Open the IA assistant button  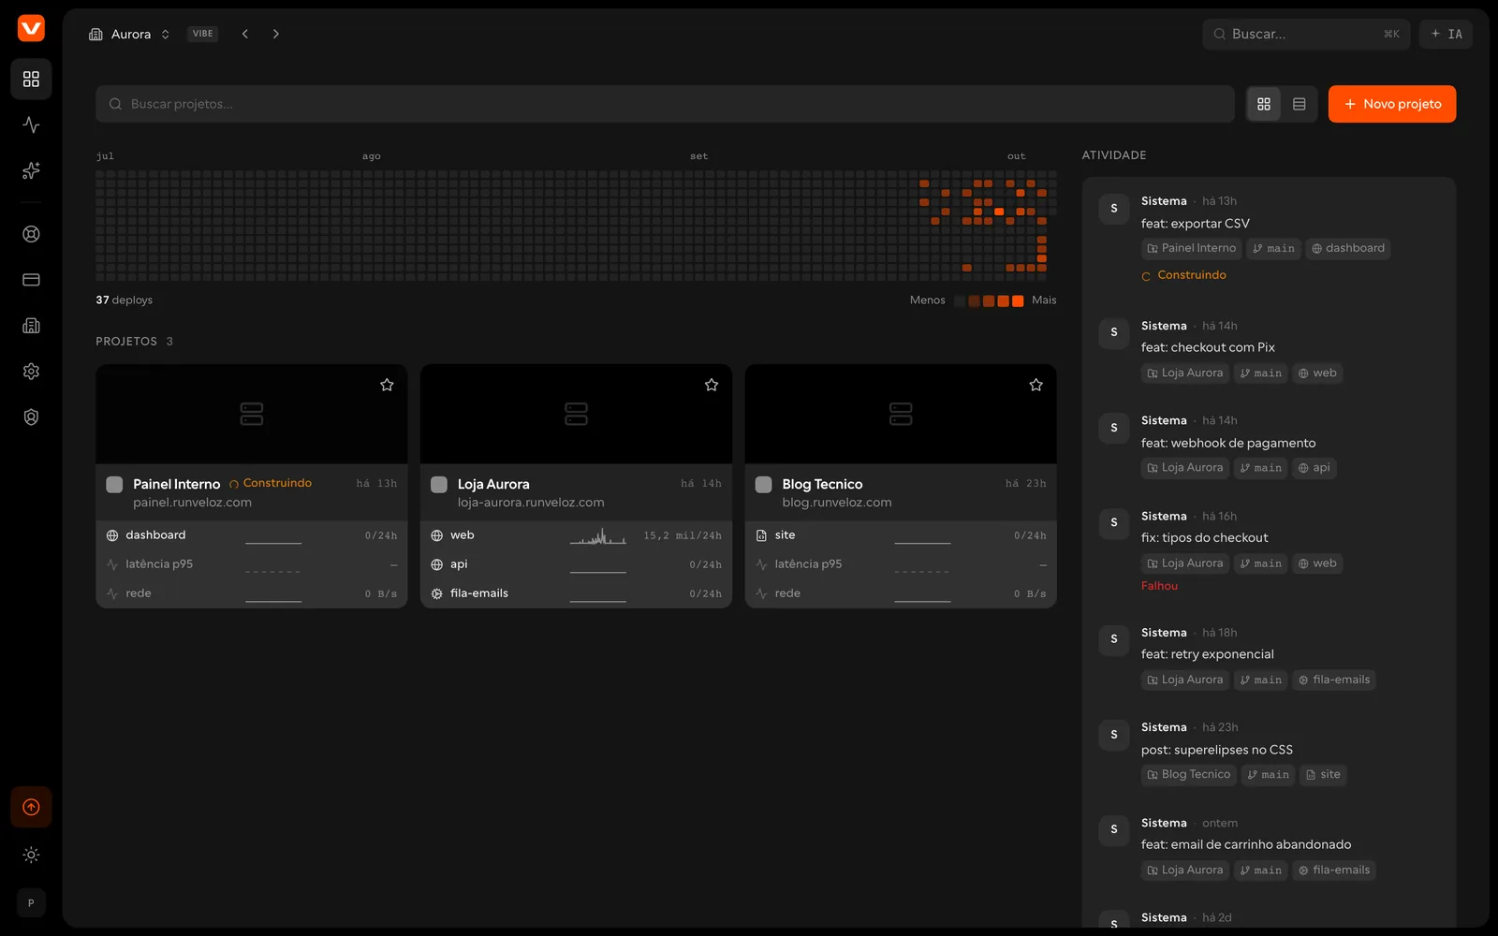(1447, 34)
